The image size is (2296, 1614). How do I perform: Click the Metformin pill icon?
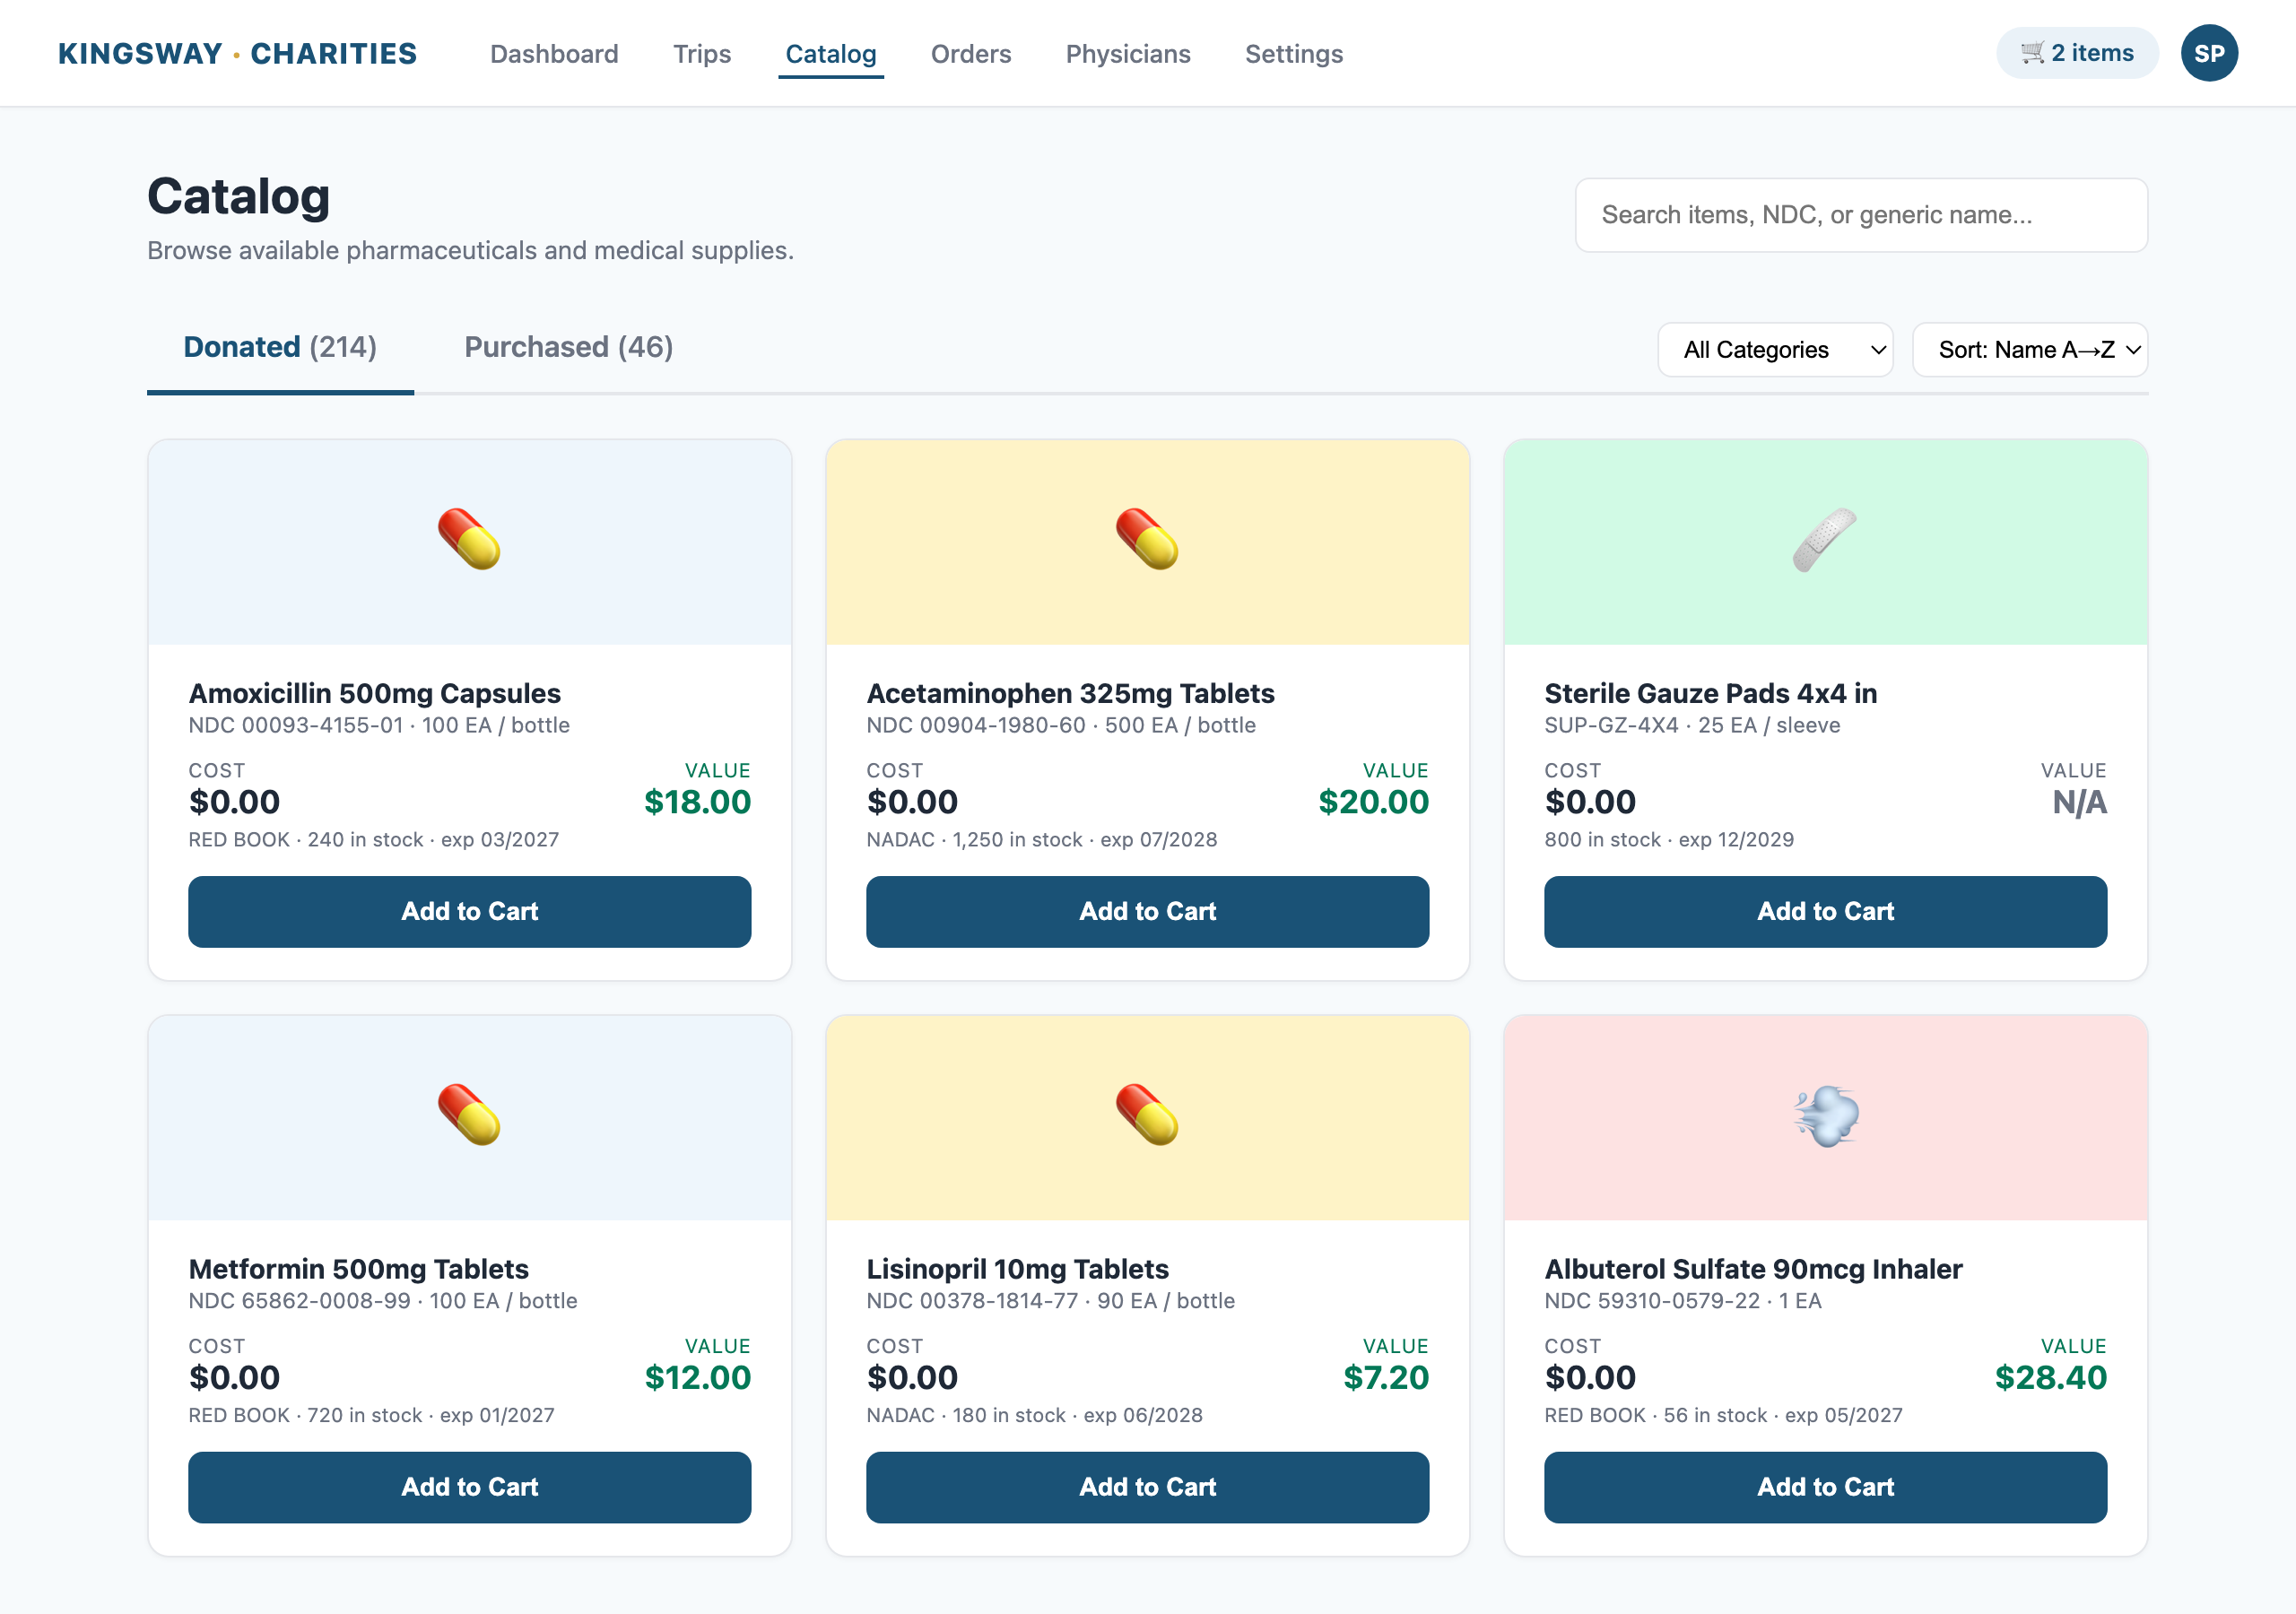[469, 1115]
